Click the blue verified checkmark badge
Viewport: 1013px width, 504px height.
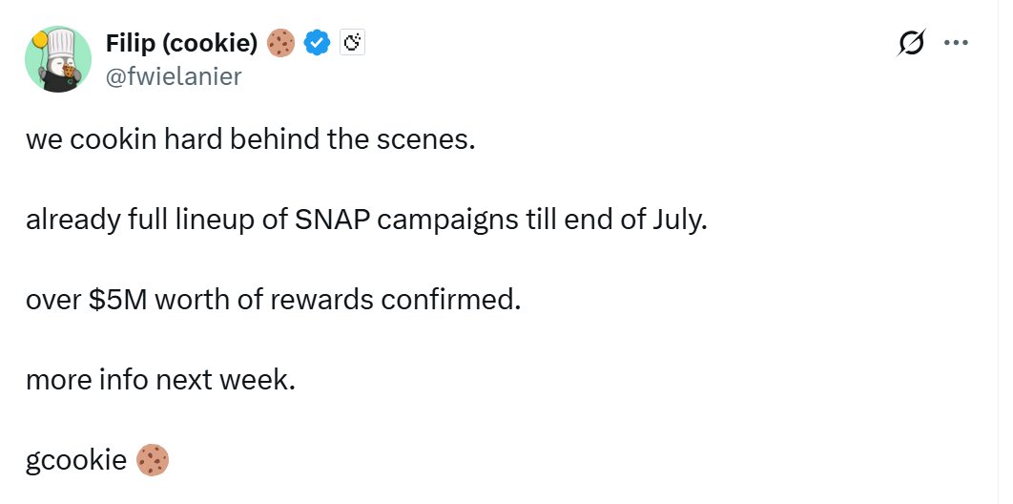click(318, 43)
